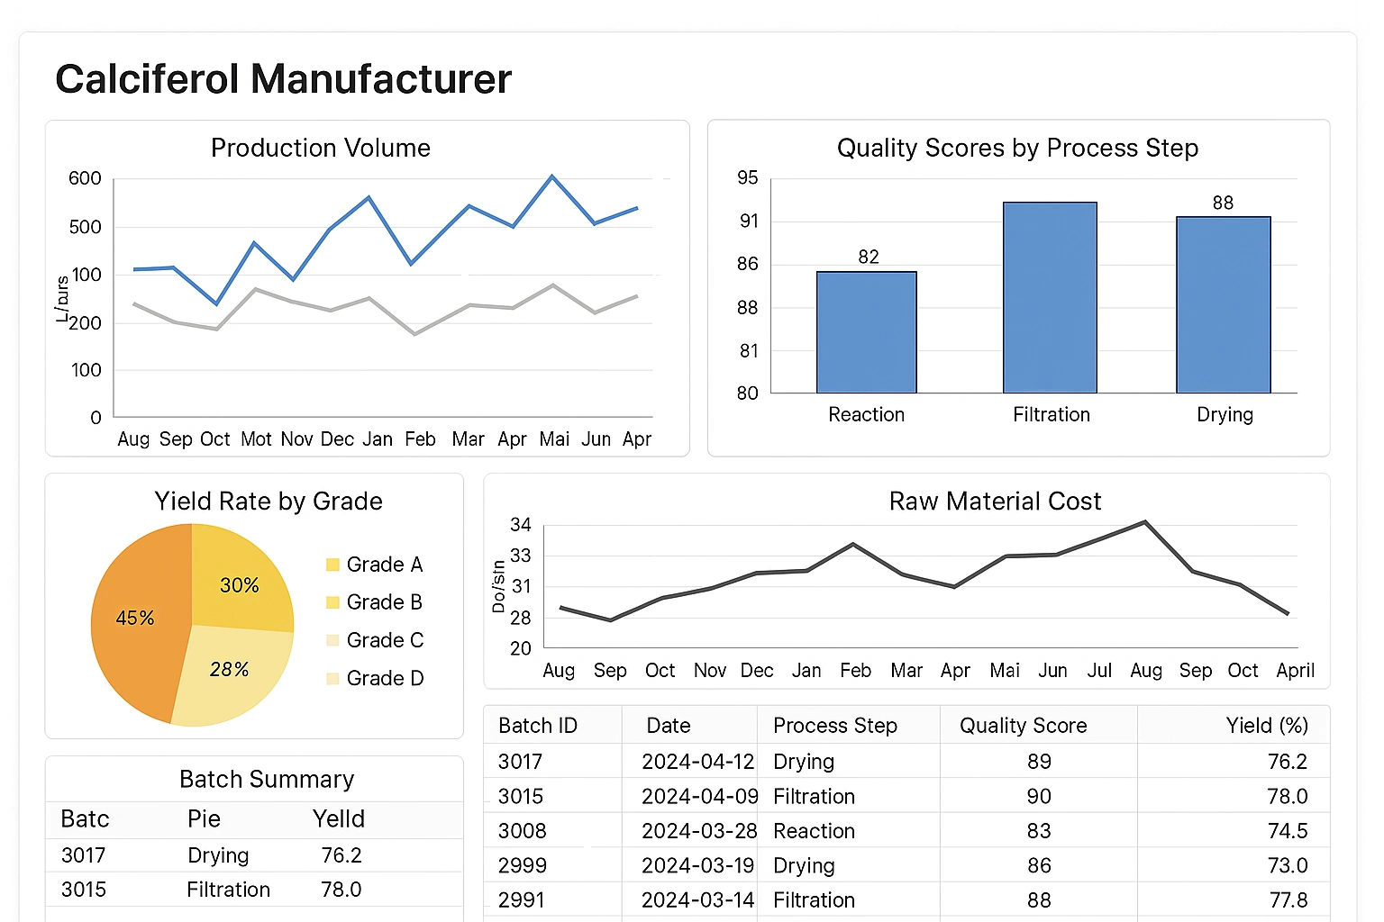Click the Process Step table header
The image size is (1384, 922).
click(x=834, y=725)
